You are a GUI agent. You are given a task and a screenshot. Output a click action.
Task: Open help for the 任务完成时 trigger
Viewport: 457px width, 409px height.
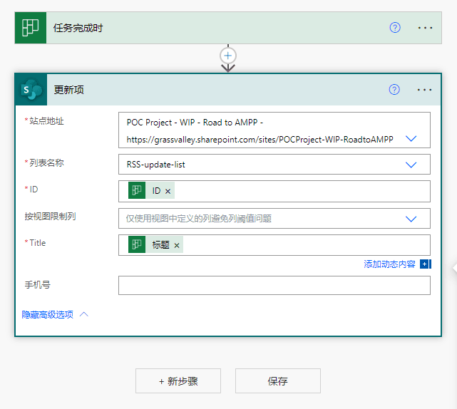[x=395, y=28]
